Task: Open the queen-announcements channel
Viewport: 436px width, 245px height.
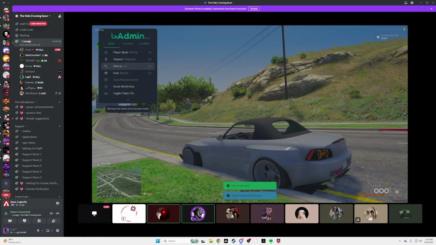Action: pyautogui.click(x=37, y=107)
